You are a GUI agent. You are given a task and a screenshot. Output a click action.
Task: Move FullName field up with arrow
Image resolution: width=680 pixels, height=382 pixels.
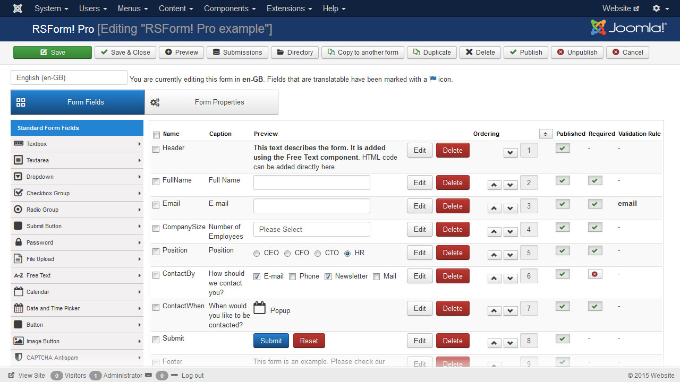(x=495, y=185)
